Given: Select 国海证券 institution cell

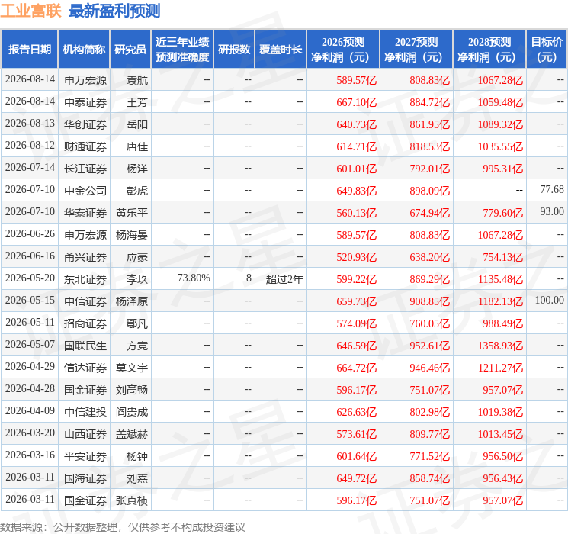Looking at the screenshot, I should pos(85,478).
